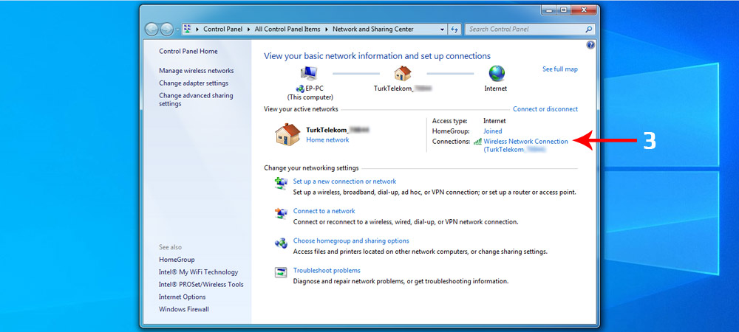739x332 pixels.
Task: Close the Network and Sharing Center window
Action: 585,10
